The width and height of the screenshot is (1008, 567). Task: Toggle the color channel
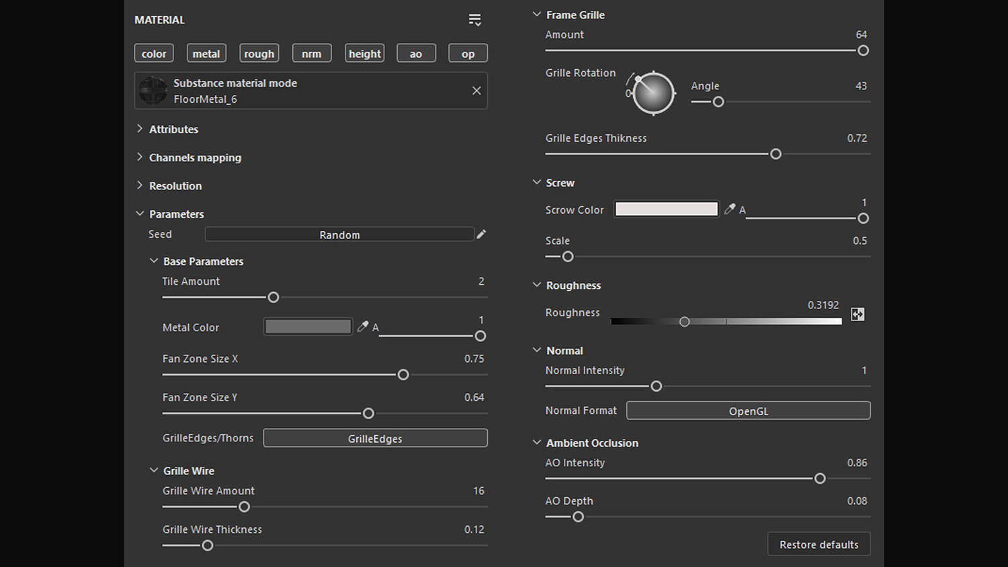154,54
